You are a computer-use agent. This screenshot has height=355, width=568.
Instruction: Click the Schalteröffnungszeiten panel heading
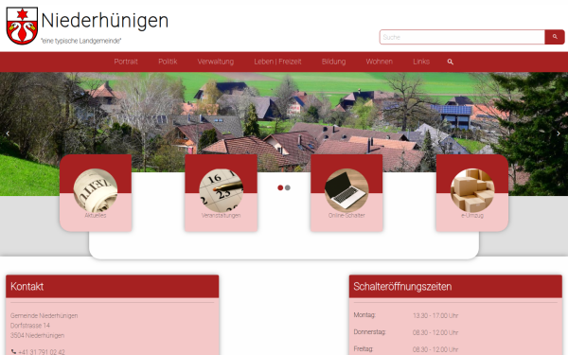(x=402, y=287)
